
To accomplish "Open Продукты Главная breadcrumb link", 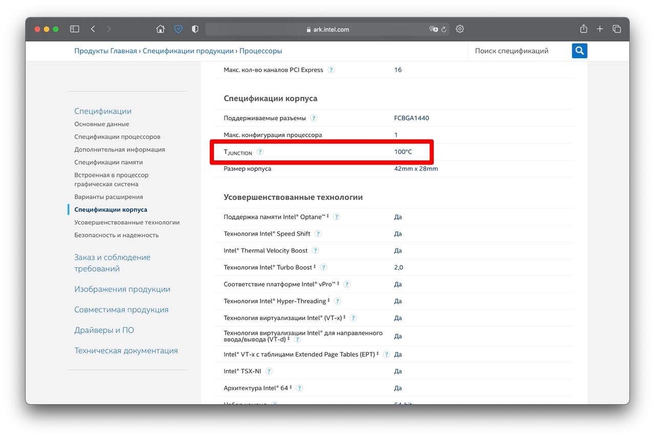I will pyautogui.click(x=105, y=51).
